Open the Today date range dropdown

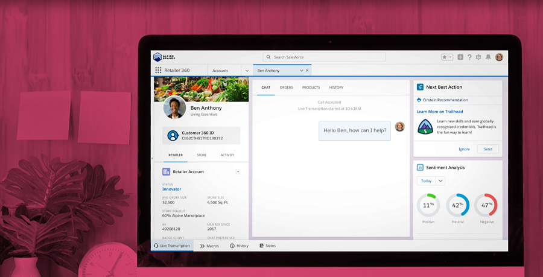[440, 181]
